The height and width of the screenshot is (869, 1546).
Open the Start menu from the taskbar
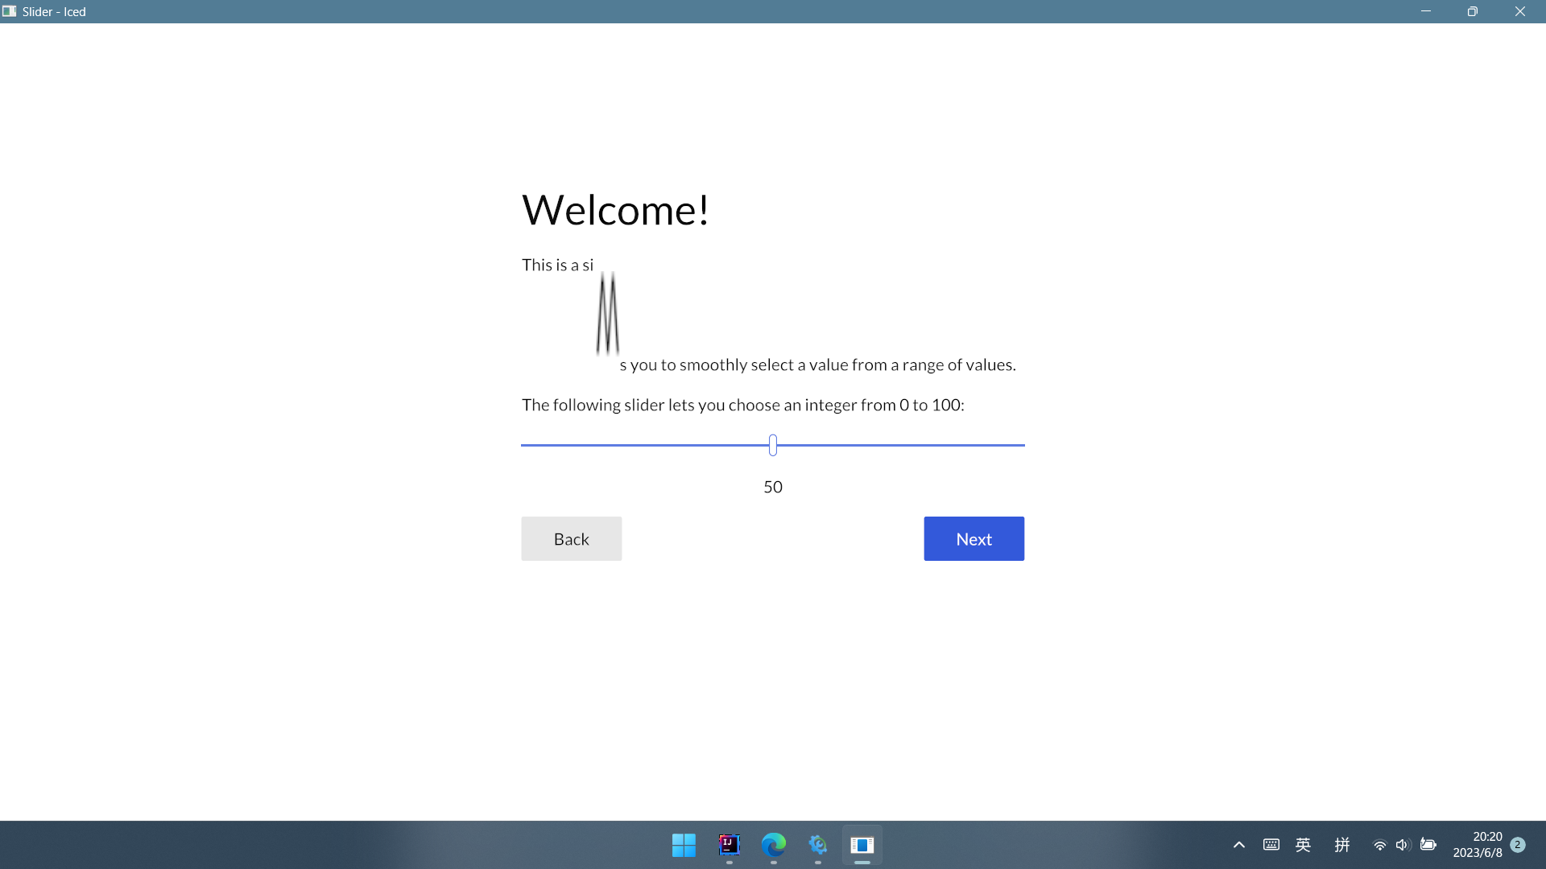coord(684,846)
